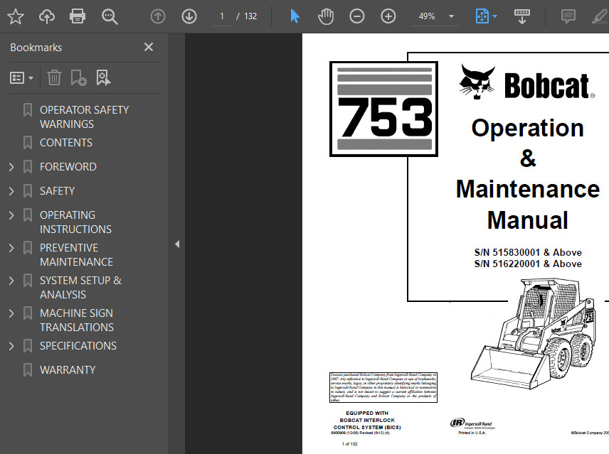Click the star bookmark icon in toolbar
609x454 pixels.
(x=16, y=16)
